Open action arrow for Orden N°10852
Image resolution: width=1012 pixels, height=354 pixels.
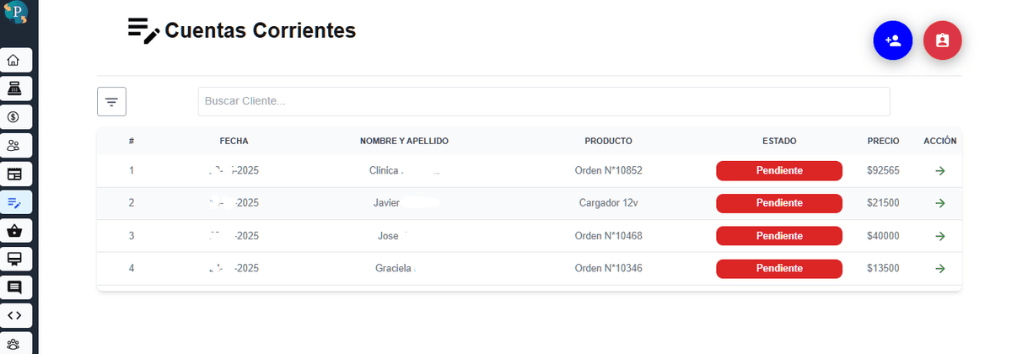[x=940, y=171]
